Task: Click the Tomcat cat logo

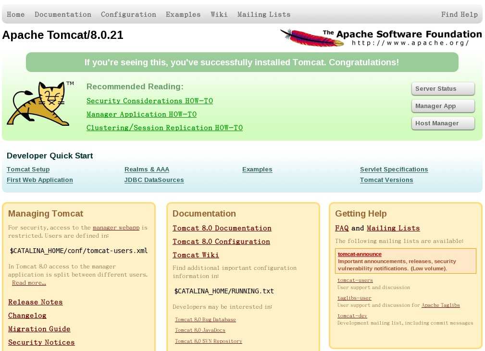Action: tap(40, 104)
